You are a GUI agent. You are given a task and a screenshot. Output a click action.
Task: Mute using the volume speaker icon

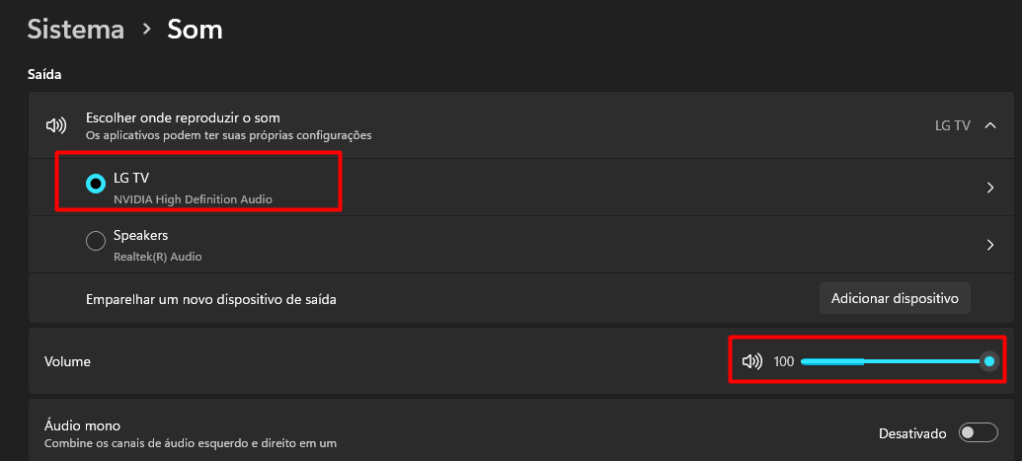(x=752, y=361)
